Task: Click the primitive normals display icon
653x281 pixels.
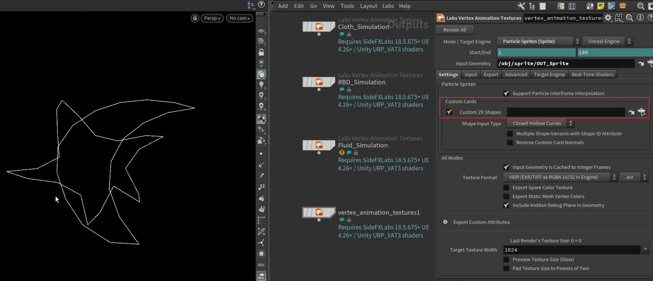Action: (x=261, y=198)
